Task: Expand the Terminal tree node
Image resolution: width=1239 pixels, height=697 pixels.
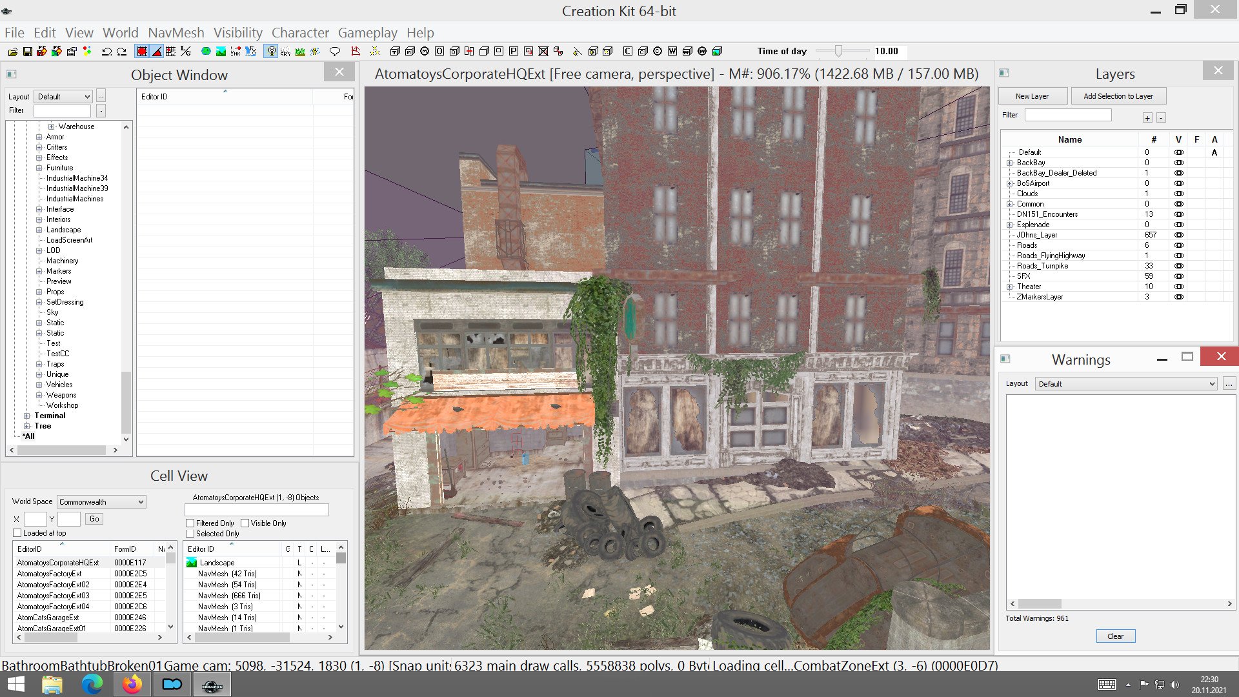Action: pos(27,416)
